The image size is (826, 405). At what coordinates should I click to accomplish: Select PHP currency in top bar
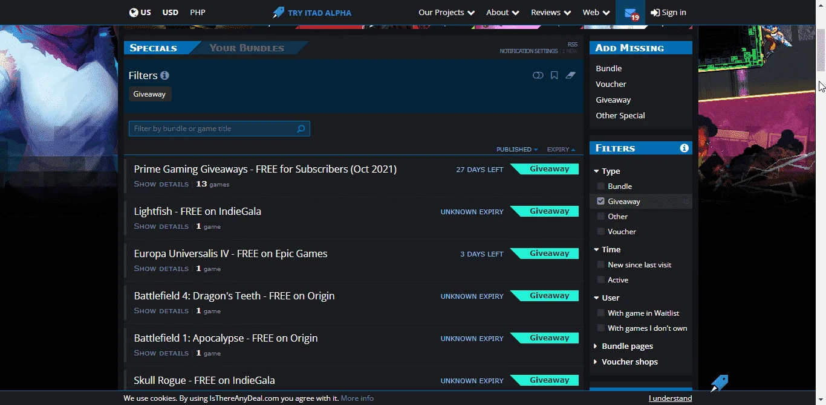pyautogui.click(x=198, y=12)
